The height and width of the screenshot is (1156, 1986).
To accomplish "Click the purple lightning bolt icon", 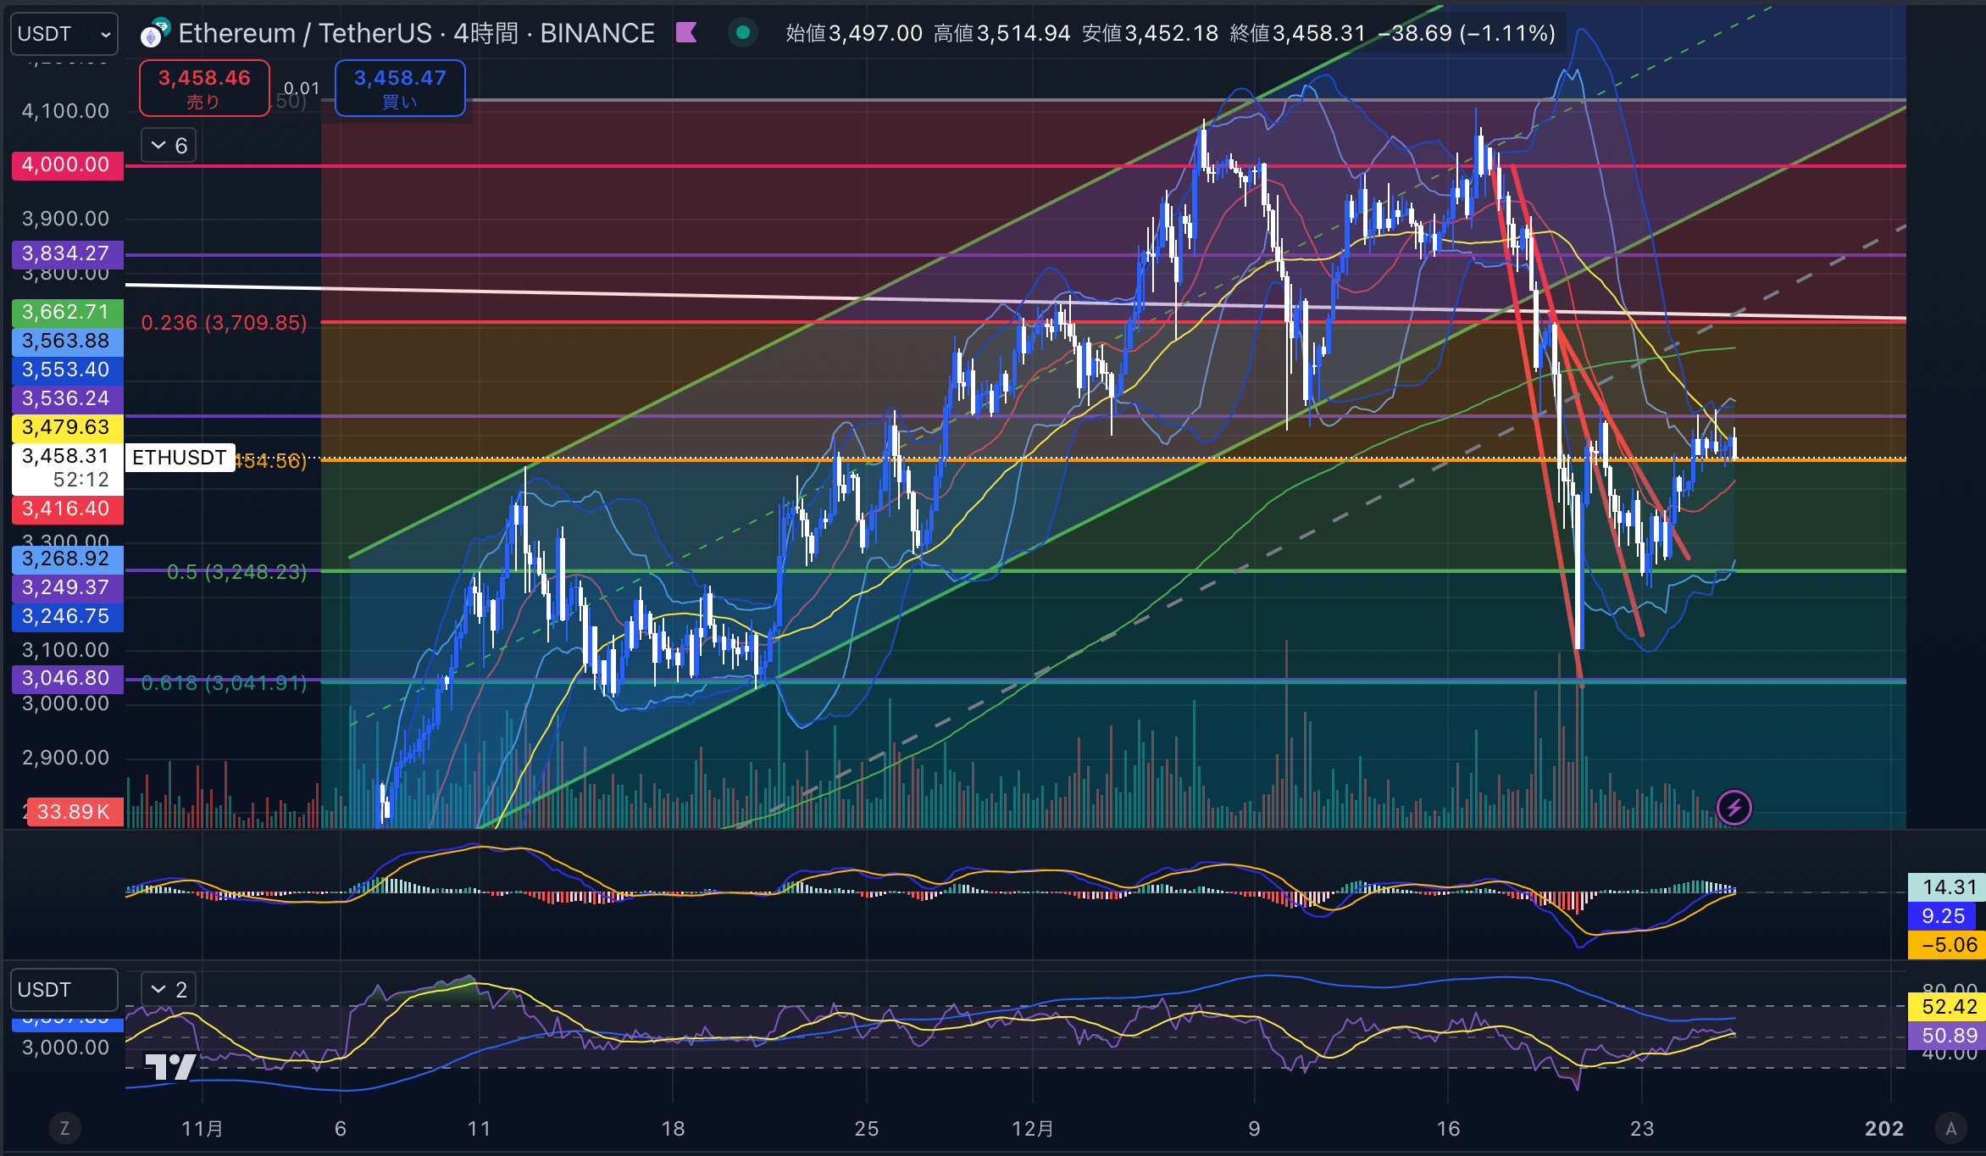I will pyautogui.click(x=1734, y=808).
